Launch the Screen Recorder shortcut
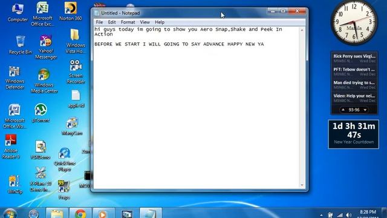Viewport: 387px width, 218px height. click(x=76, y=71)
